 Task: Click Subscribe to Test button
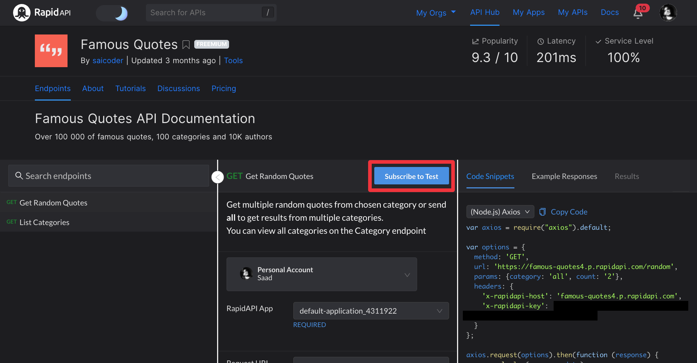pos(411,176)
